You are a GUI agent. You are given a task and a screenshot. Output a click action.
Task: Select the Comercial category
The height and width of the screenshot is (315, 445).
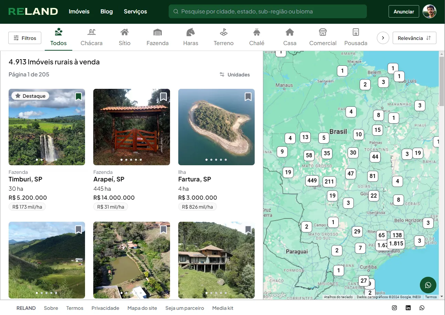tap(323, 37)
